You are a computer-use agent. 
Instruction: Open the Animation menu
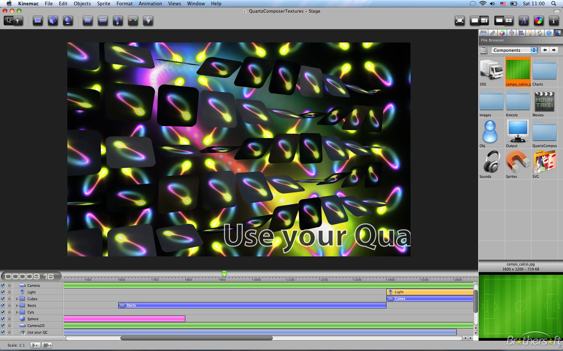click(150, 4)
